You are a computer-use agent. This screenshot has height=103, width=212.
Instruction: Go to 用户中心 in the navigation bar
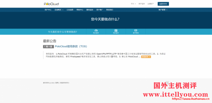(48, 10)
